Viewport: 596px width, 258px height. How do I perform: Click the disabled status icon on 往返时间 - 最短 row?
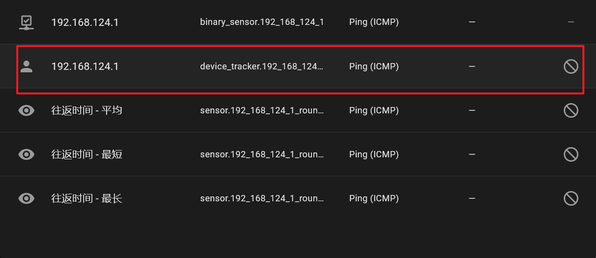tap(571, 154)
